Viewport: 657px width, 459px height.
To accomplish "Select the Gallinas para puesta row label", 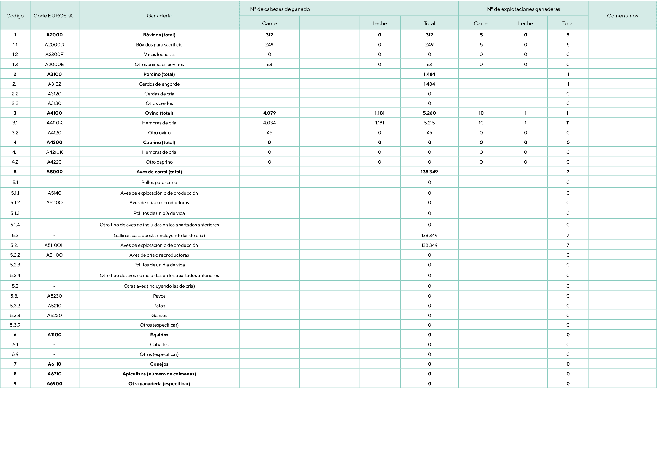I will (x=159, y=235).
